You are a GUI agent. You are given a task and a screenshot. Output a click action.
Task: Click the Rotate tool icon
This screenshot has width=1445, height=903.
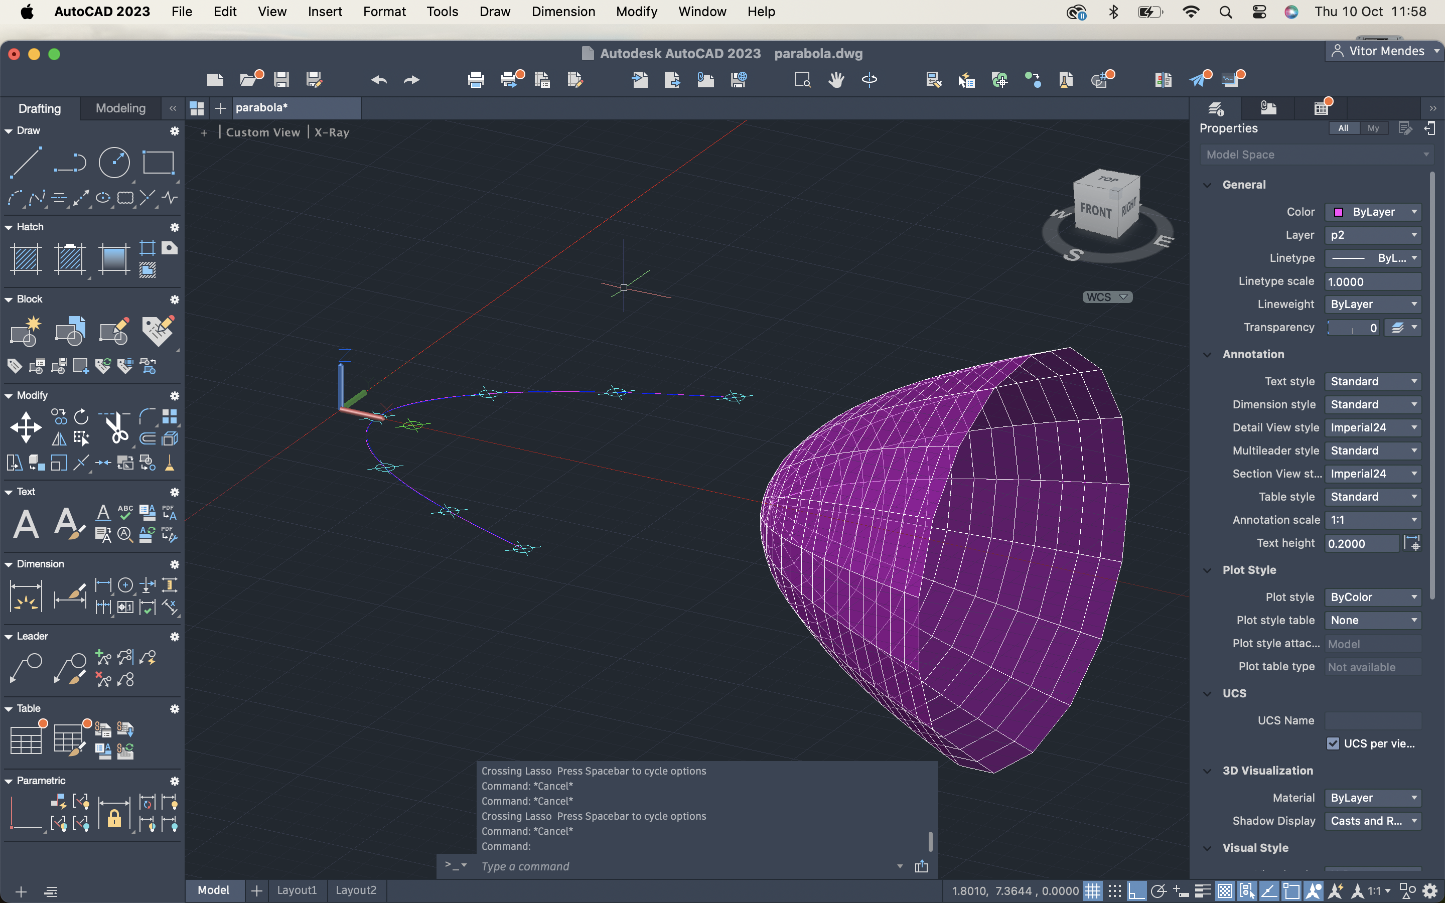coord(81,416)
